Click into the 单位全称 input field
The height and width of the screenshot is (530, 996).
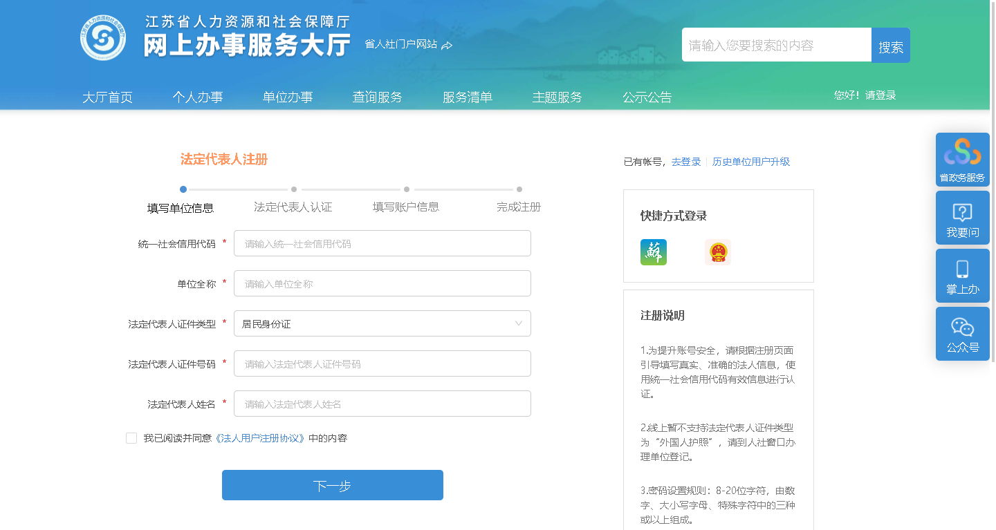[x=382, y=283]
